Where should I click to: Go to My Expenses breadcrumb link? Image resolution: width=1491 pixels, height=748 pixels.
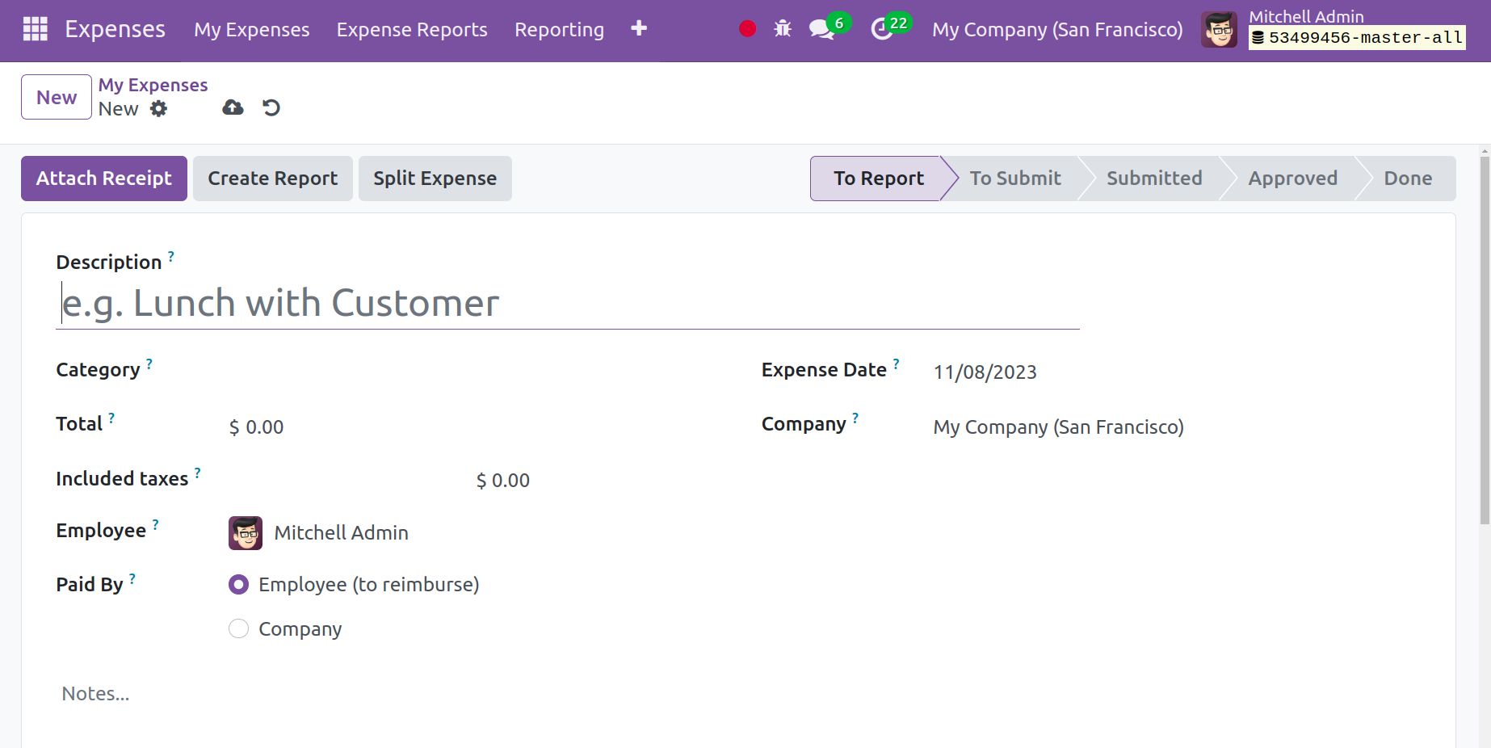point(153,85)
